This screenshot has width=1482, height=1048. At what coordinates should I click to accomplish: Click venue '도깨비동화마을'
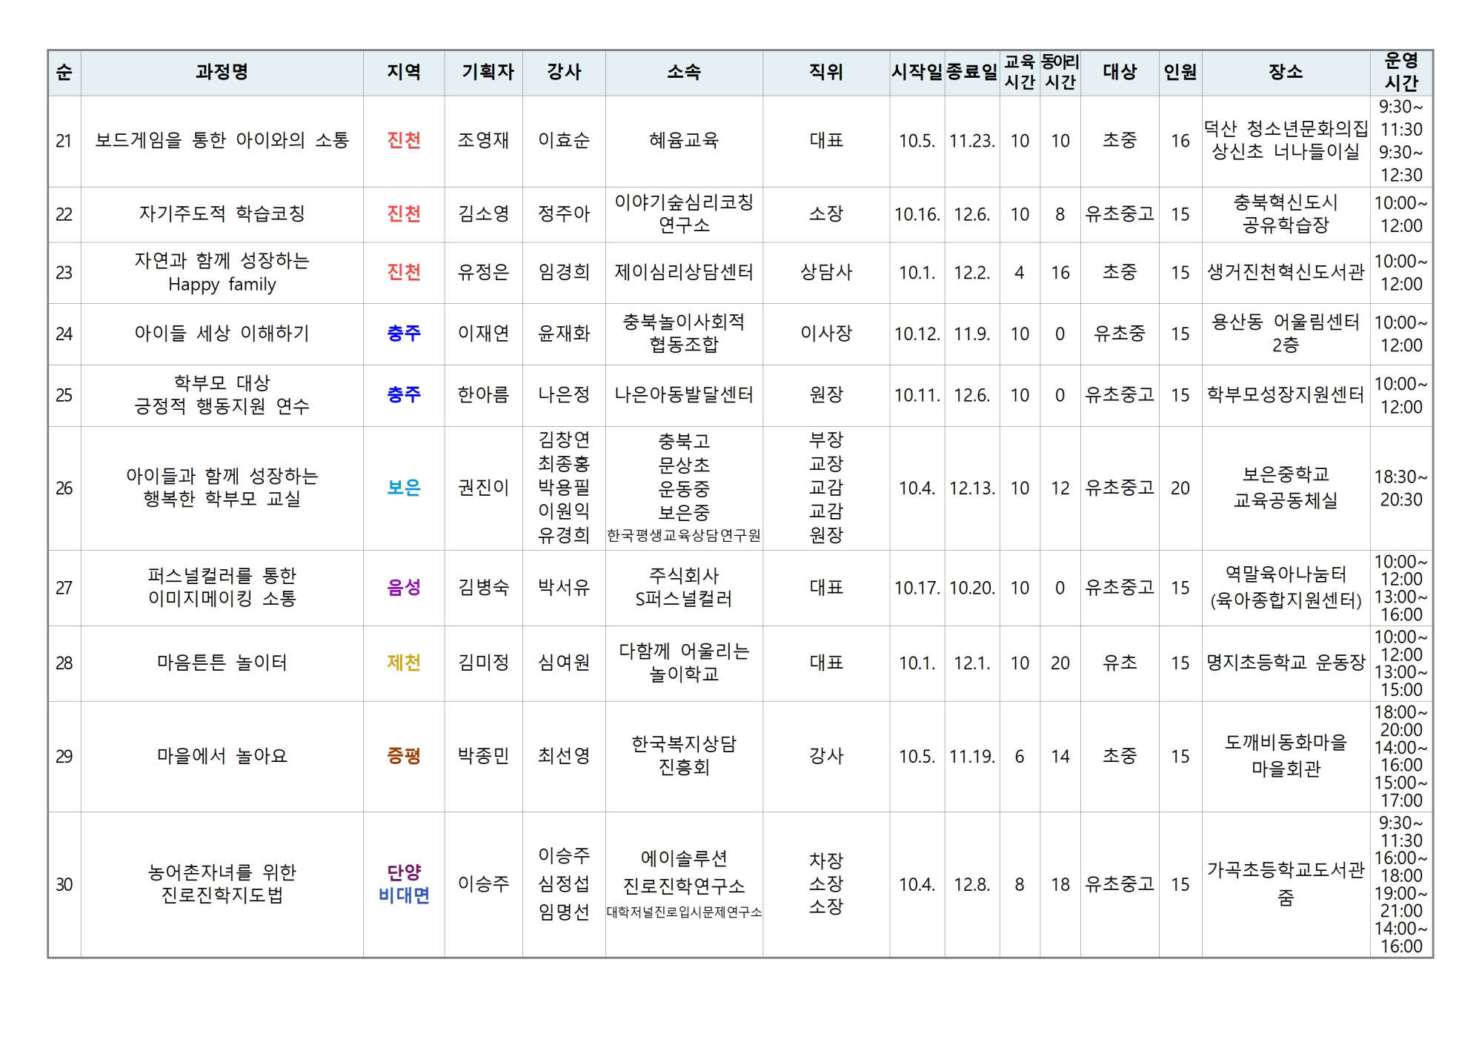click(x=1286, y=742)
